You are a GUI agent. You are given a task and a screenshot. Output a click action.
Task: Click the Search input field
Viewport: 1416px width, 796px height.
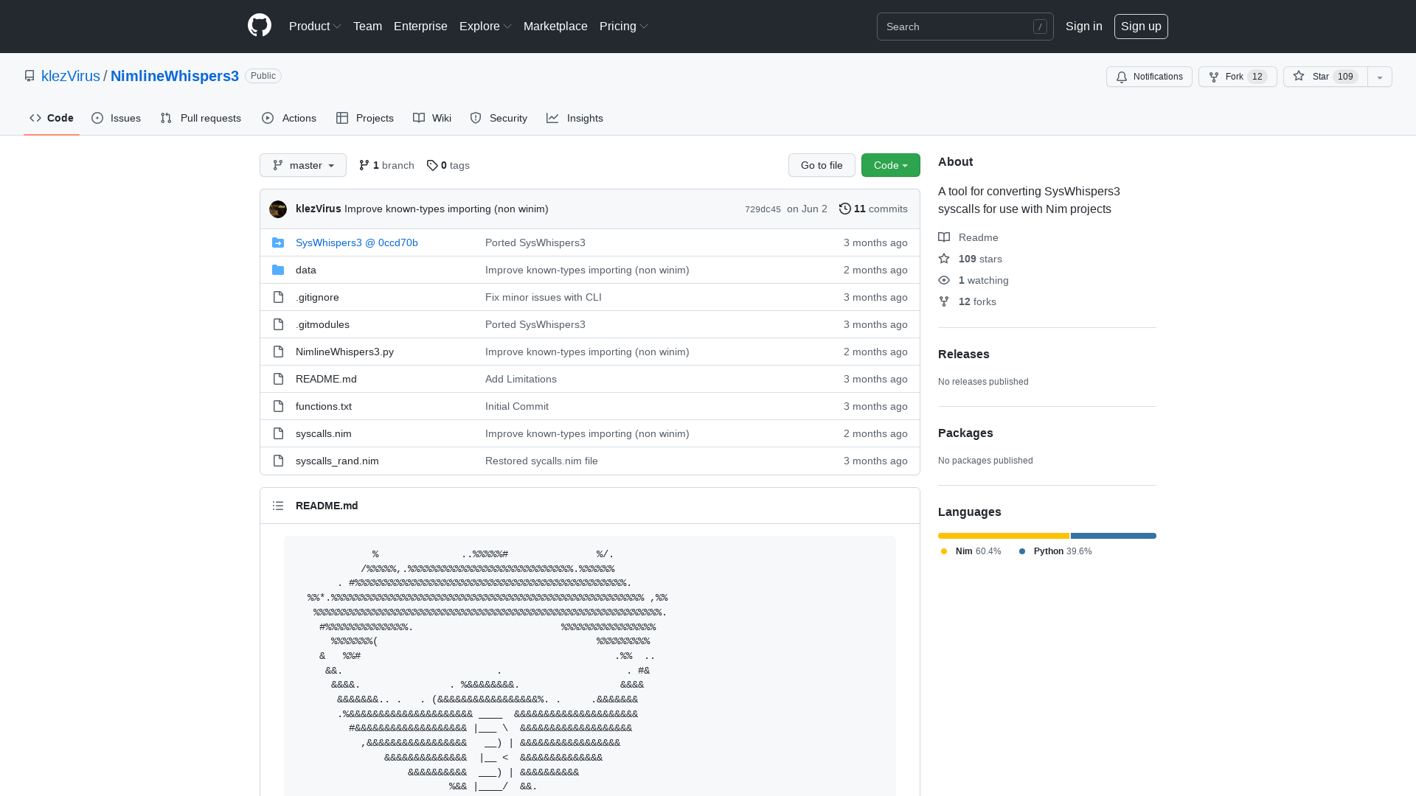point(965,27)
